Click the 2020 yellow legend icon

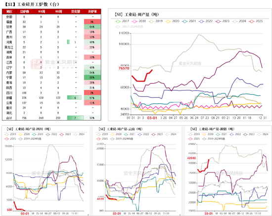(168, 21)
